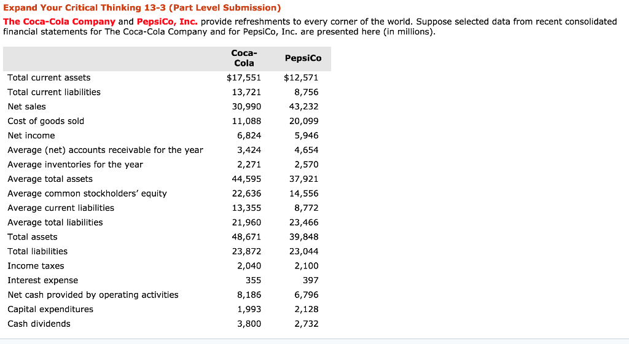Select PepsiCo operating cash value 6,796
This screenshot has height=344, width=629.
pyautogui.click(x=307, y=294)
